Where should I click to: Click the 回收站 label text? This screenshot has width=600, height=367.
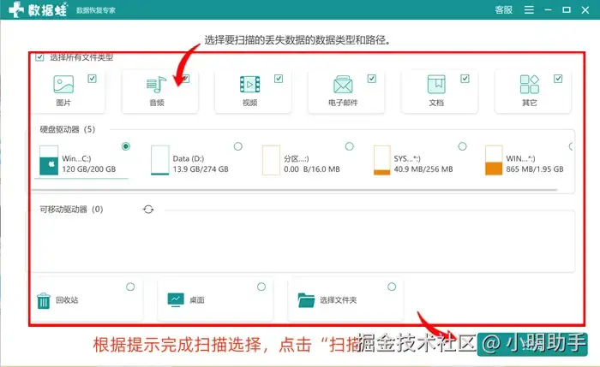pyautogui.click(x=67, y=300)
